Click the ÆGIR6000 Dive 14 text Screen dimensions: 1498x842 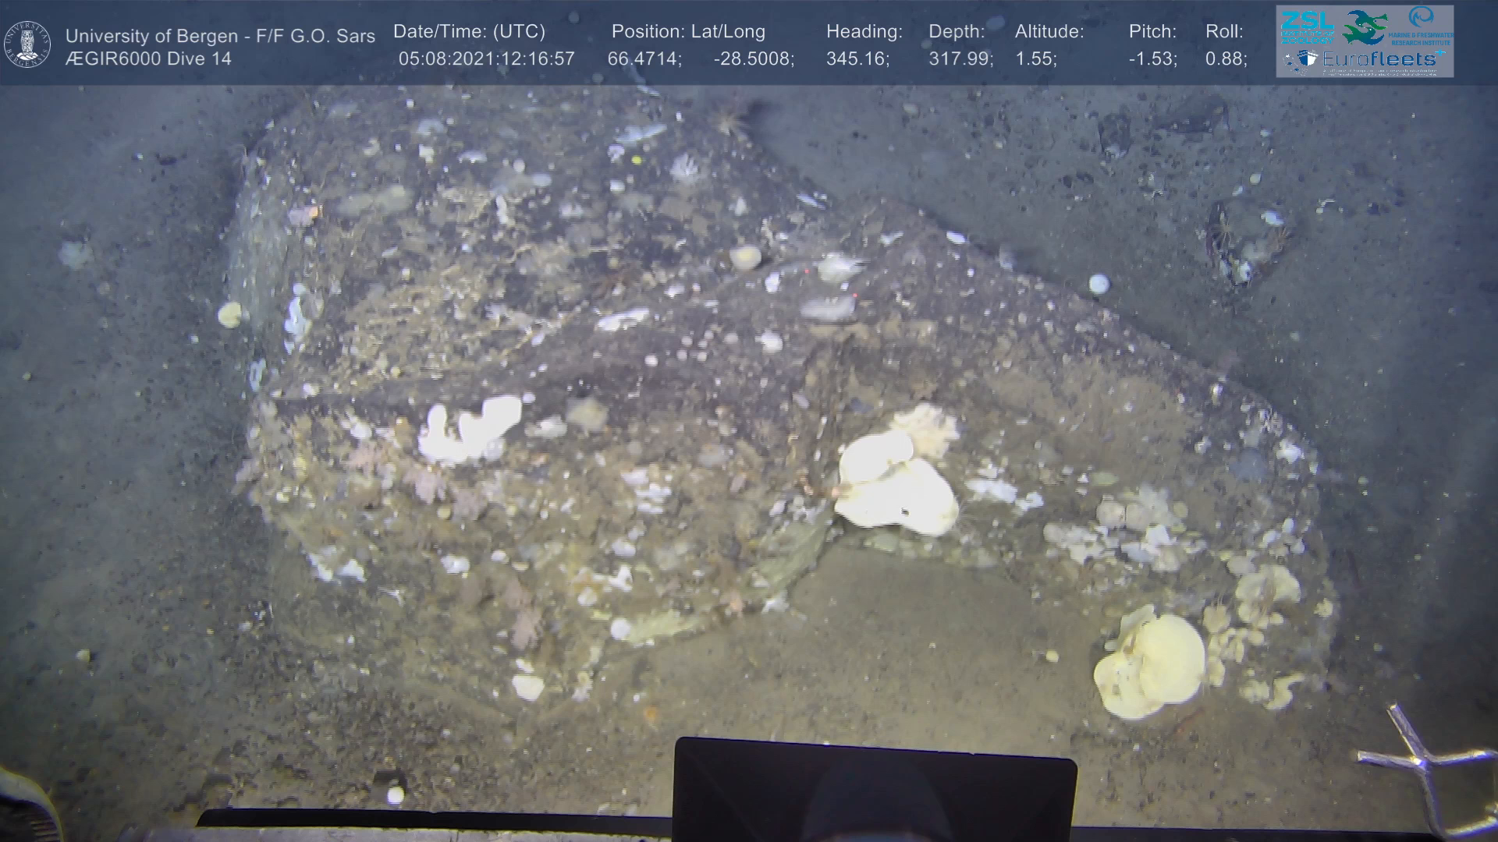pos(148,59)
